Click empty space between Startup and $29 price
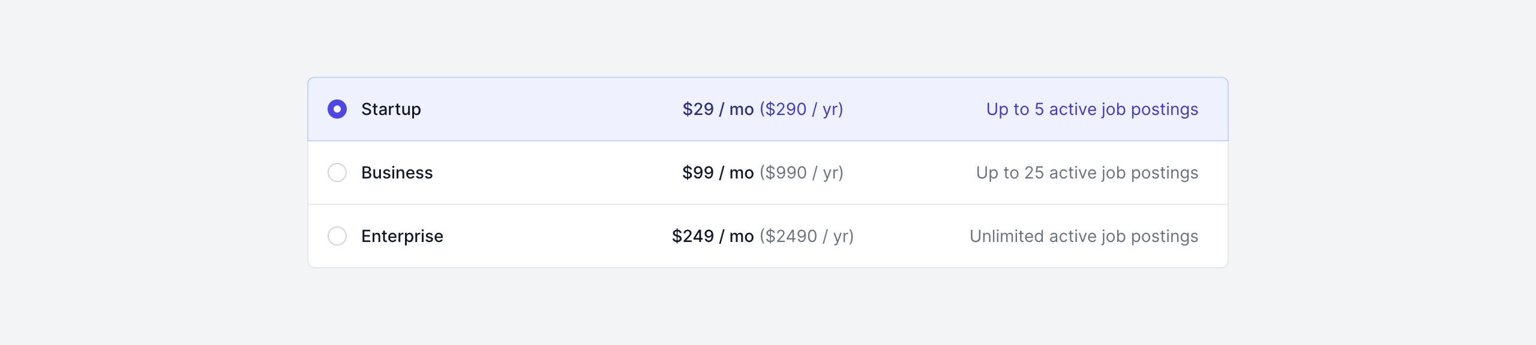 point(552,109)
